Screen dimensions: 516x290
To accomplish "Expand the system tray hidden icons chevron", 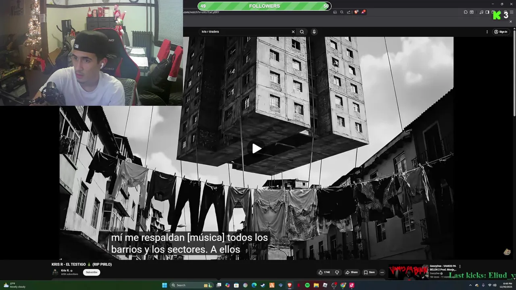I will click(470, 285).
